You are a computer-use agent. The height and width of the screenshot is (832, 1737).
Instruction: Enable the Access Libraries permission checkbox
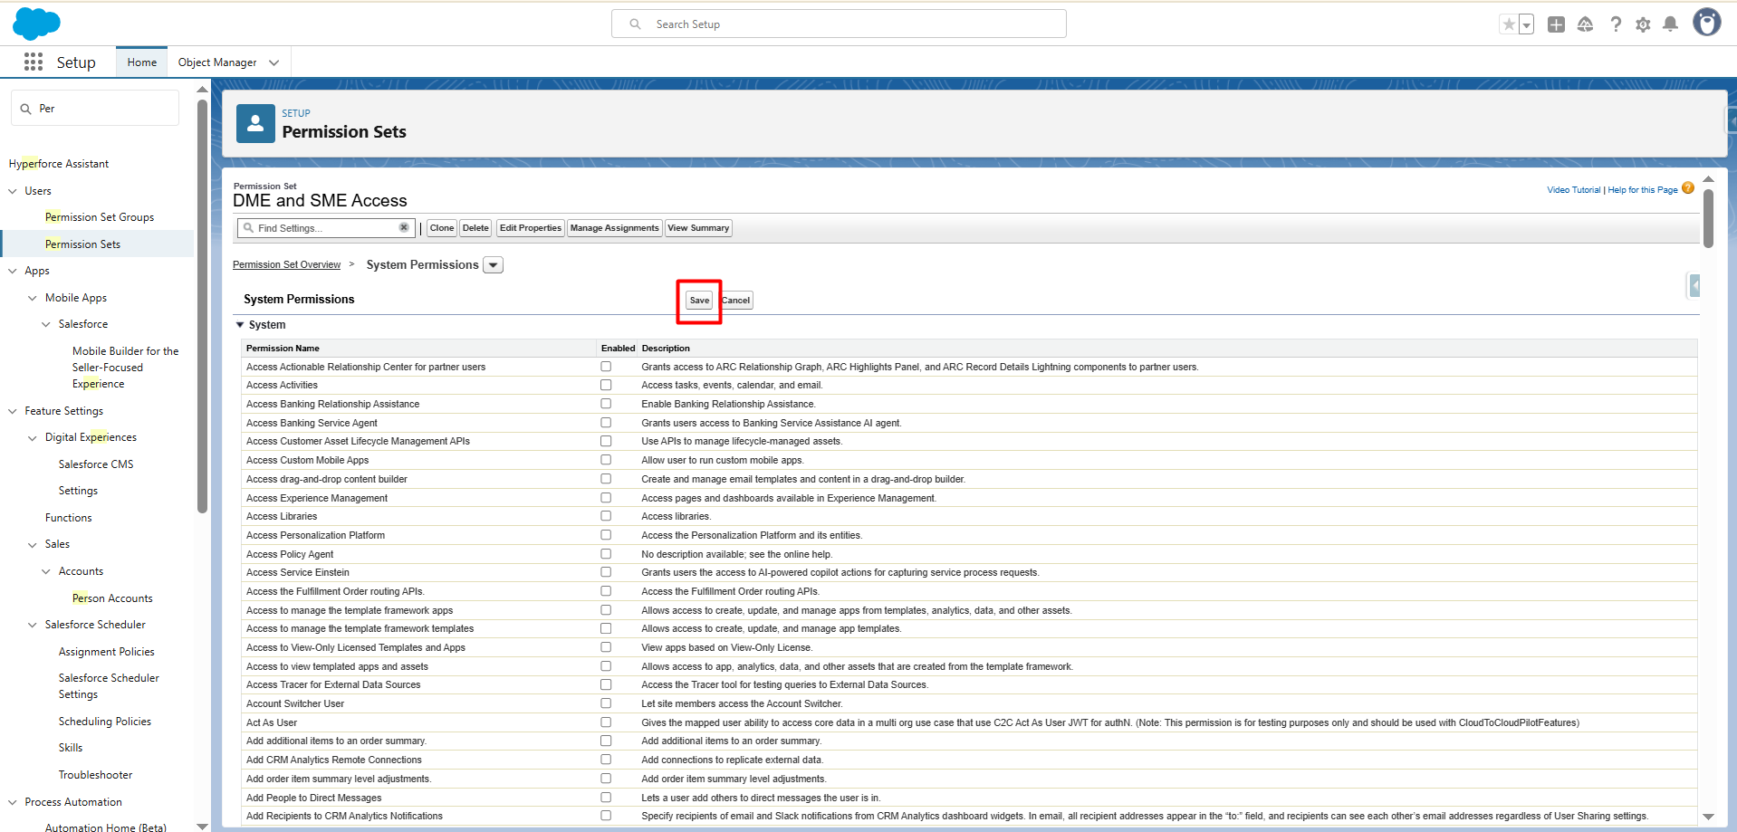click(606, 516)
